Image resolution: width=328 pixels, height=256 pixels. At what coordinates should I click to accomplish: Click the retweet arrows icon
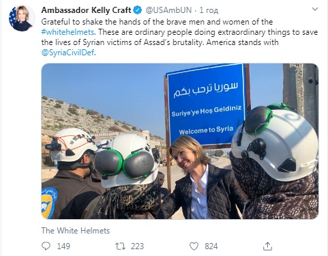pyautogui.click(x=120, y=246)
